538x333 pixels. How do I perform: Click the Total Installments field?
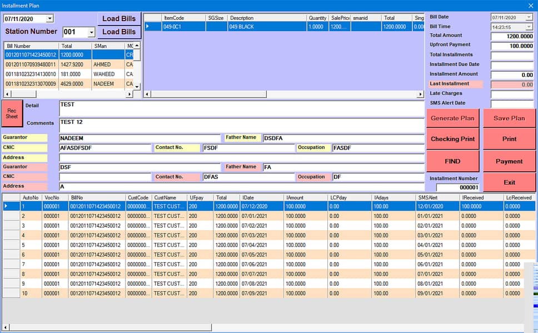click(512, 56)
